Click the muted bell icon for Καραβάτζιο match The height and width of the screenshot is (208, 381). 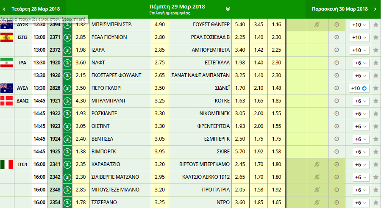317,164
